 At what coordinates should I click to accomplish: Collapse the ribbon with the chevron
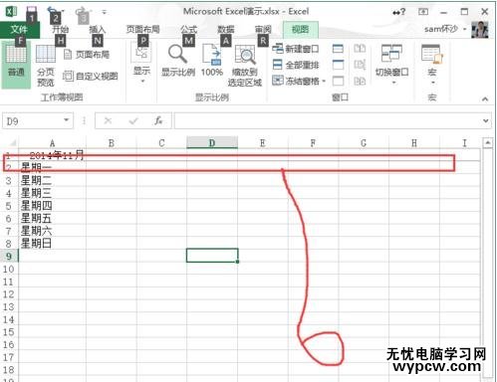pos(485,98)
